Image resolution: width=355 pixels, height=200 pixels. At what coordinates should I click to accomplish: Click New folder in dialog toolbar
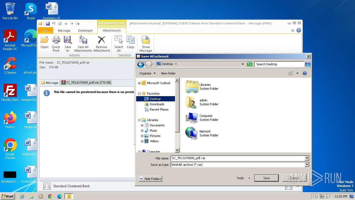[168, 73]
